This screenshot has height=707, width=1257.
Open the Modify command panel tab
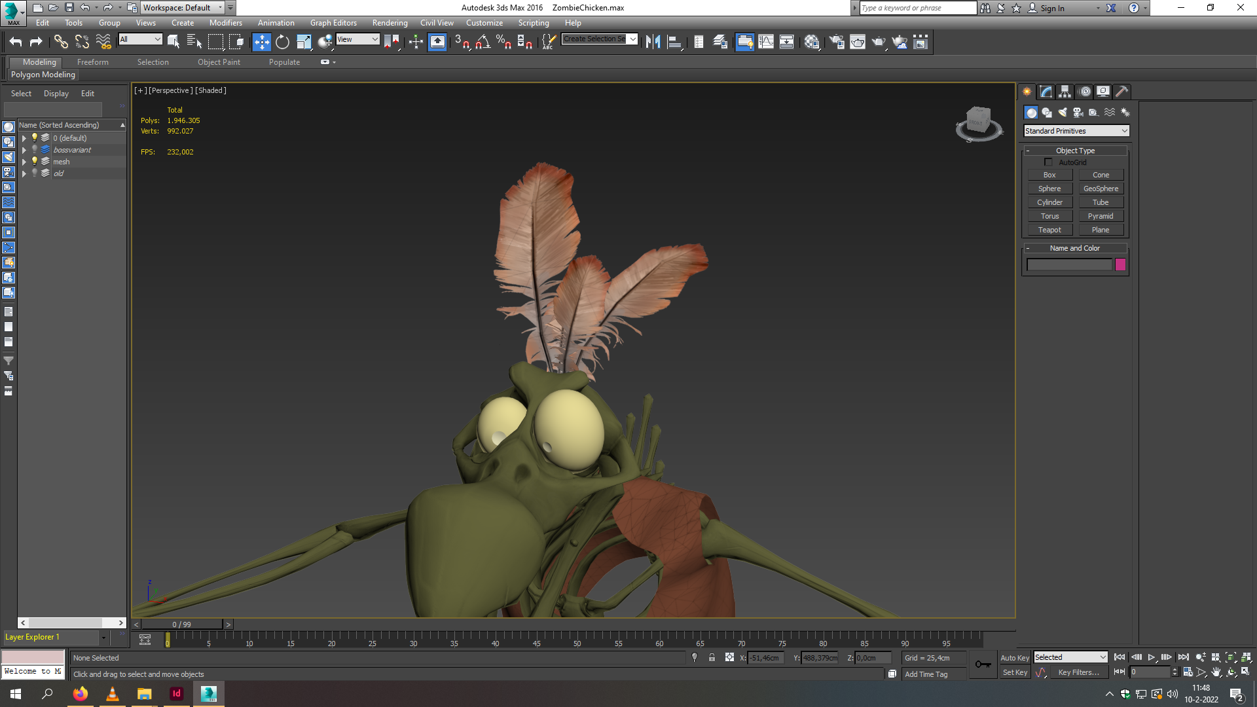[x=1046, y=92]
